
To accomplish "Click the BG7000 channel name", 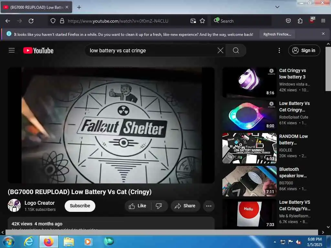I will pos(286,183).
